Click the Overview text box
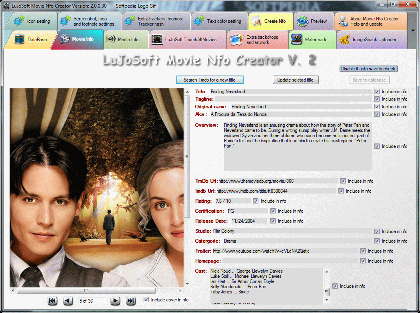This screenshot has height=313, width=420. tap(298, 146)
